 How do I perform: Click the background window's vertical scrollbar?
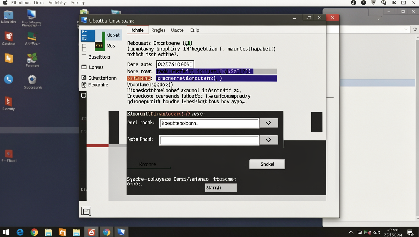click(x=417, y=128)
